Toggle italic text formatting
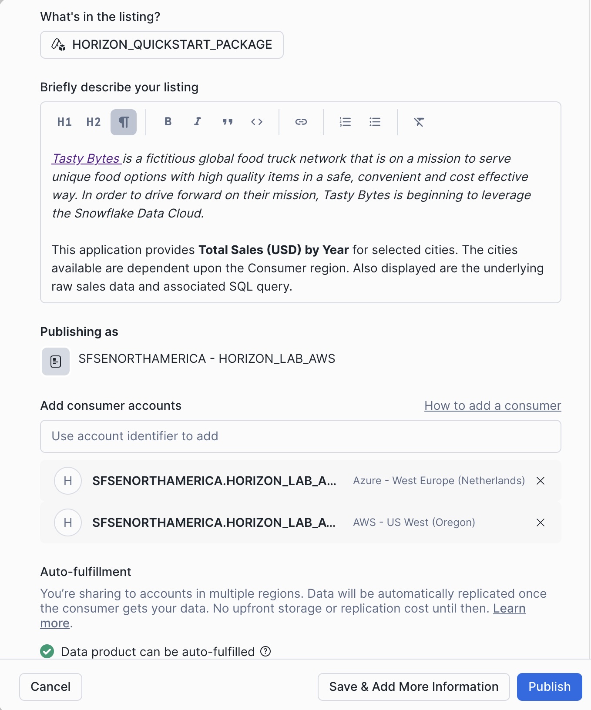 (198, 122)
